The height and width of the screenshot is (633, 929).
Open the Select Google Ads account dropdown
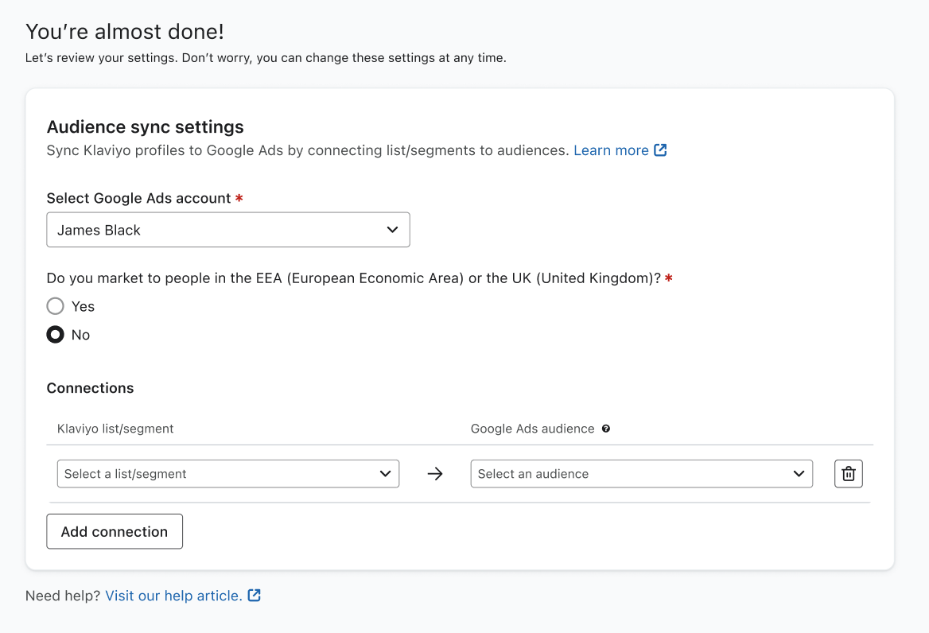tap(227, 230)
